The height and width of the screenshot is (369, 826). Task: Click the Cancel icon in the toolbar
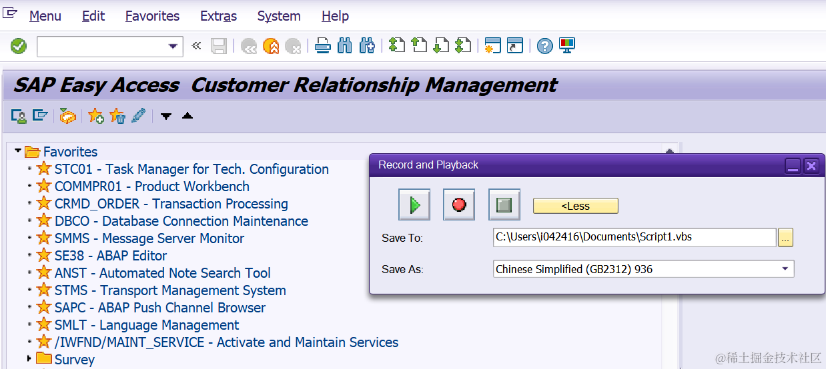click(x=292, y=46)
